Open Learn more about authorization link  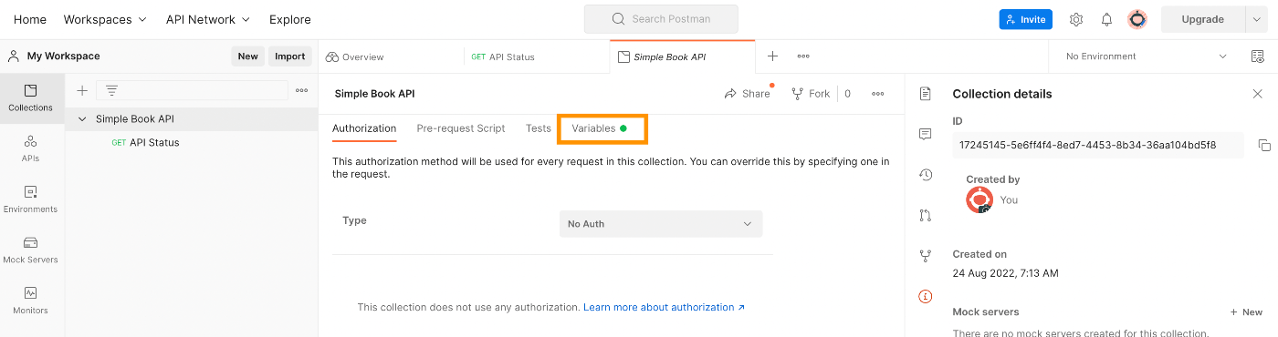coord(665,308)
